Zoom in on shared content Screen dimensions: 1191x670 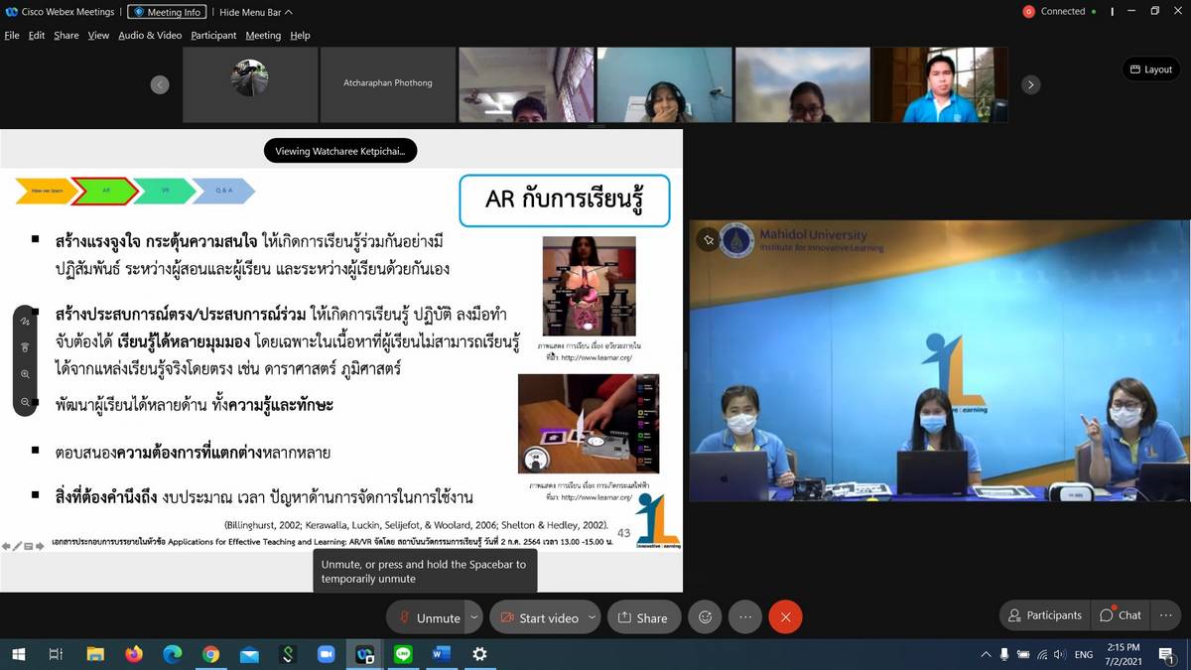pyautogui.click(x=25, y=374)
